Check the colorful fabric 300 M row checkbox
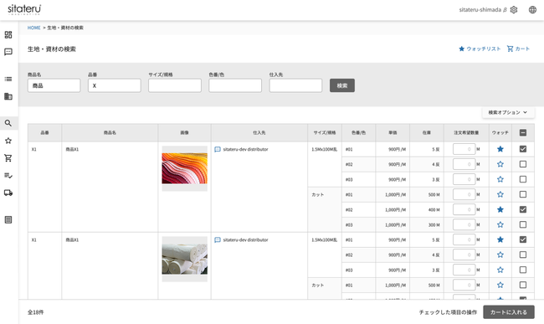This screenshot has width=544, height=324. 523,224
